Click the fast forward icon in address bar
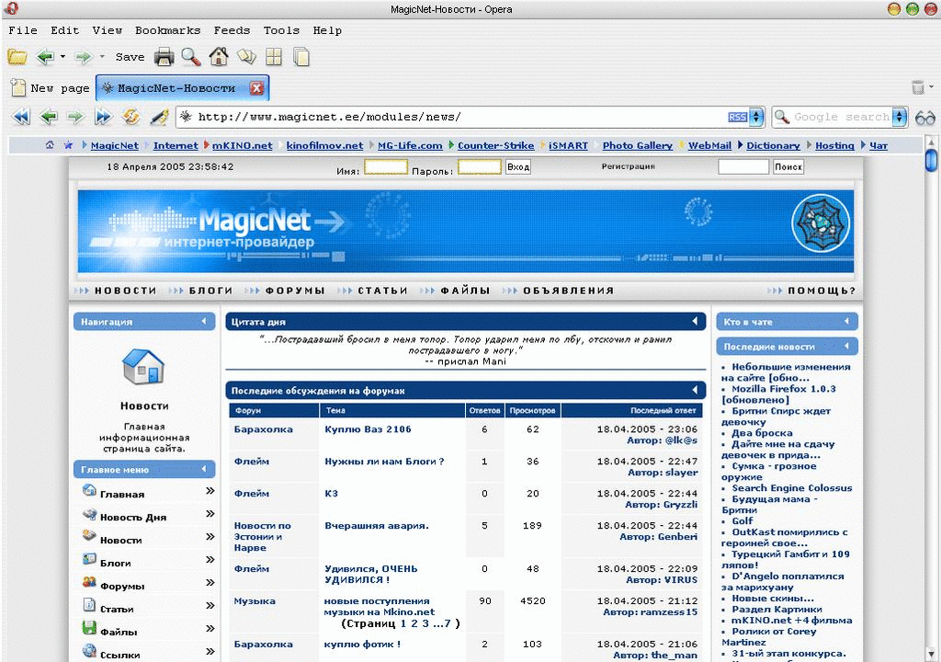The width and height of the screenshot is (941, 662). coord(103,117)
